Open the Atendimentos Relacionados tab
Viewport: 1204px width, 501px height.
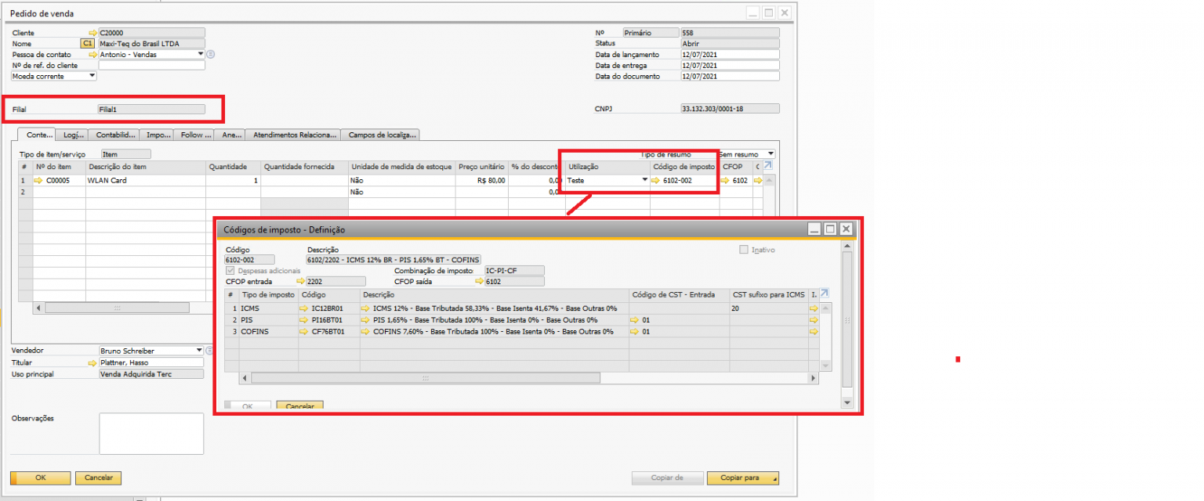pyautogui.click(x=294, y=135)
